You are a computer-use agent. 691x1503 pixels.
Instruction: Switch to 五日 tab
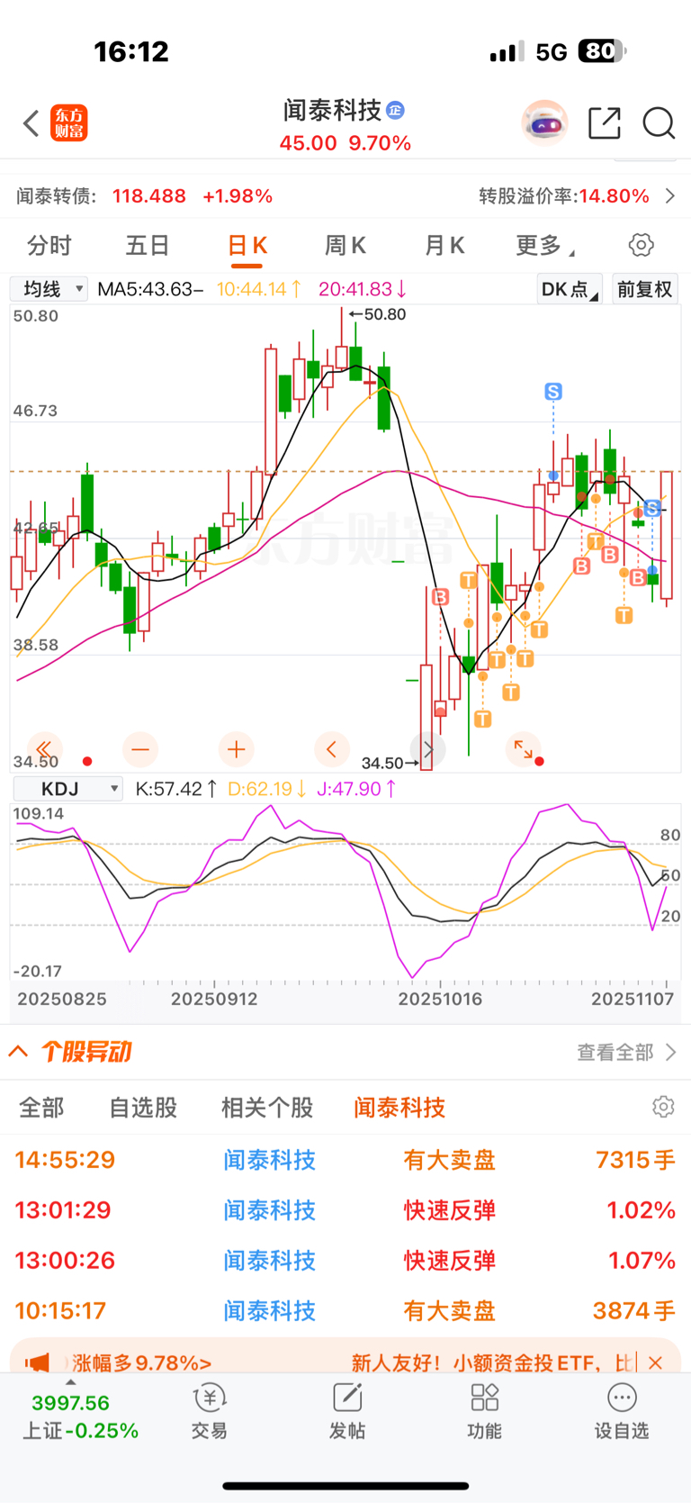point(148,245)
